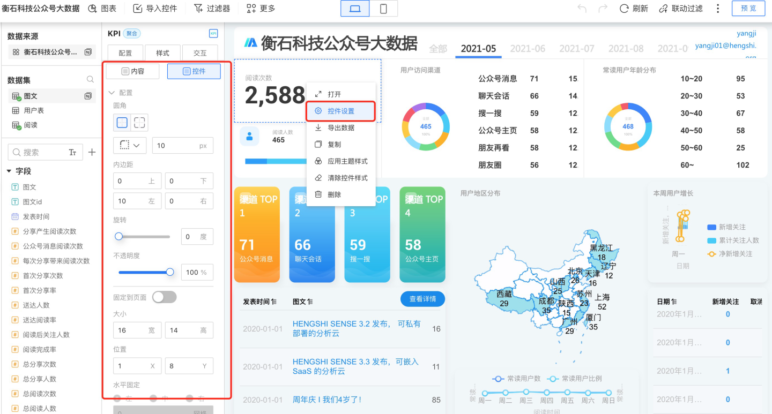Switch to mobile layout view
This screenshot has height=414, width=772.
pyautogui.click(x=383, y=9)
